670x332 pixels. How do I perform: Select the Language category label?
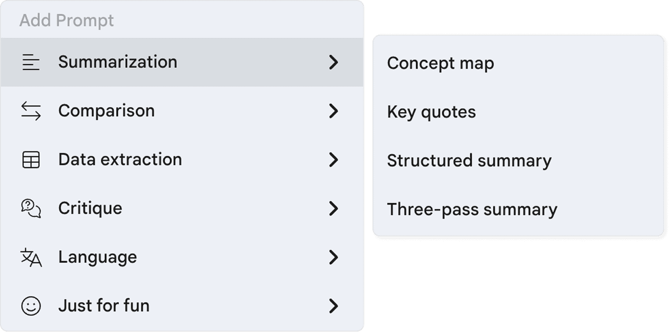coord(98,257)
